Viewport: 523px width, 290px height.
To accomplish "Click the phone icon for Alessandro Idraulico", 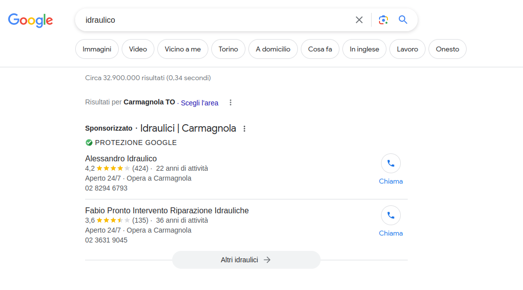I will 390,163.
